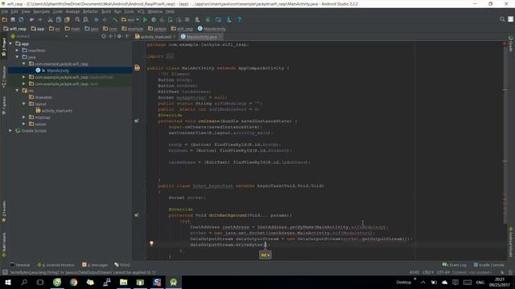515x289 pixels.
Task: Click the Redo toolbar icon
Action: pos(40,19)
